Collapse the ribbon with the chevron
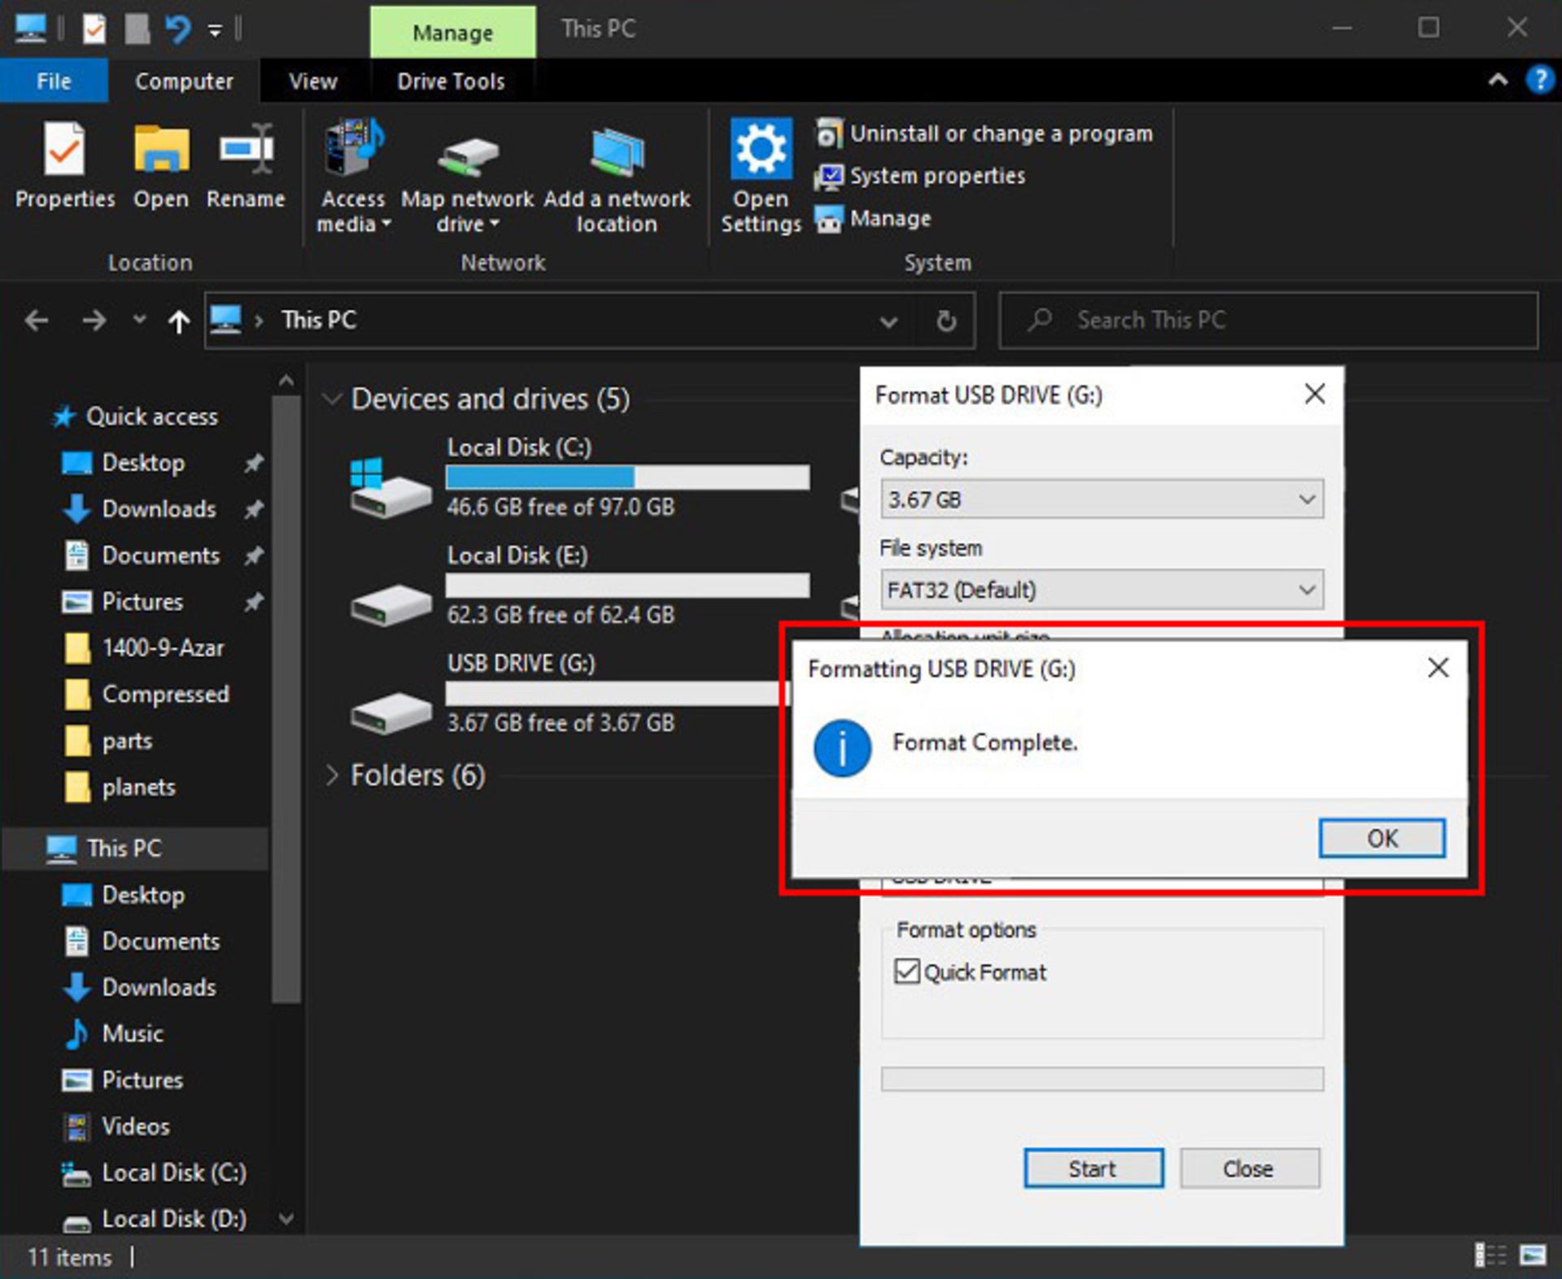This screenshot has height=1279, width=1562. click(1498, 81)
